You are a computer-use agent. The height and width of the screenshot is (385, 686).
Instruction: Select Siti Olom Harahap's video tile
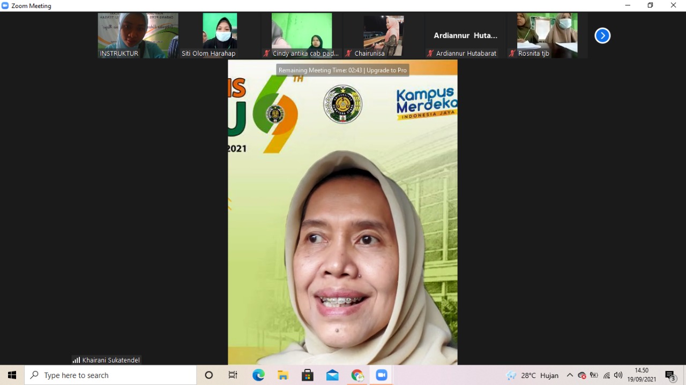click(220, 35)
